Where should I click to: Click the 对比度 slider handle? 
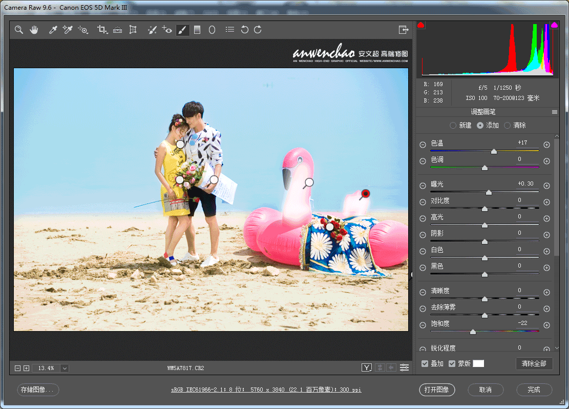coord(484,209)
